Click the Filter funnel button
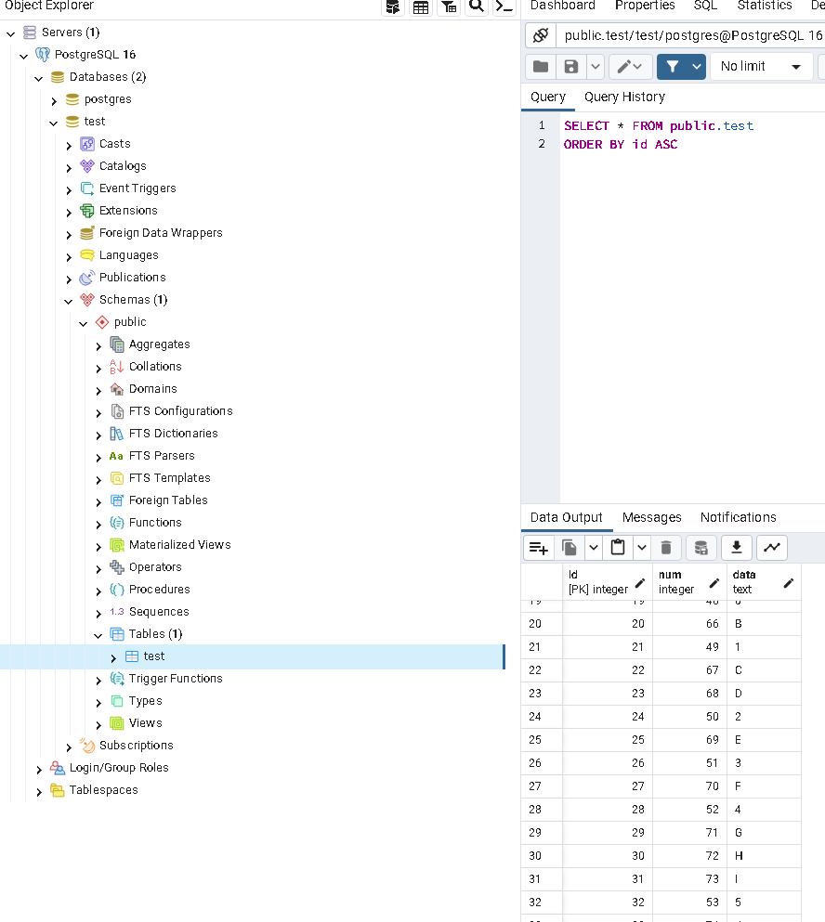This screenshot has height=922, width=825. tap(673, 67)
